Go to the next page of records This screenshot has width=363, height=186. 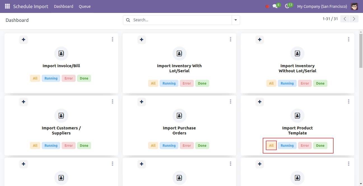354,19
